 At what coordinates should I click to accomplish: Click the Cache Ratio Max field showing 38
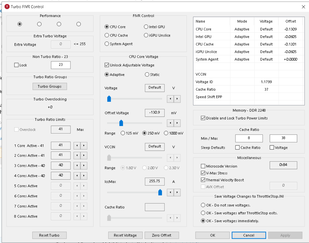tap(283, 138)
